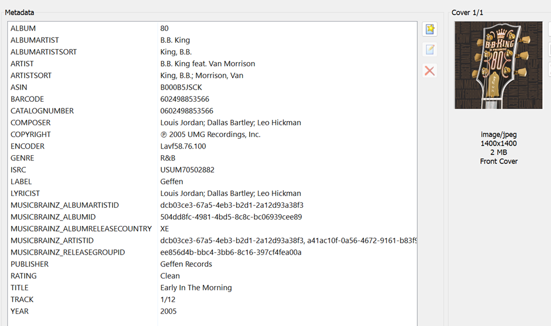Image resolution: width=551 pixels, height=326 pixels.
Task: Select the COMPOSER row's Louis Jordan value
Action: [x=231, y=123]
